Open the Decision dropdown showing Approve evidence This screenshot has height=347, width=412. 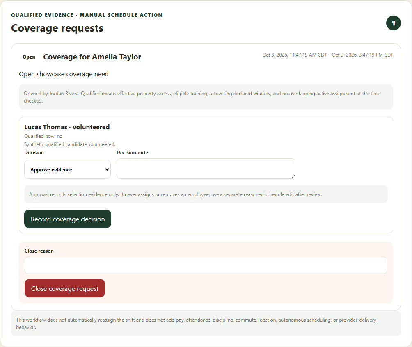coord(68,169)
